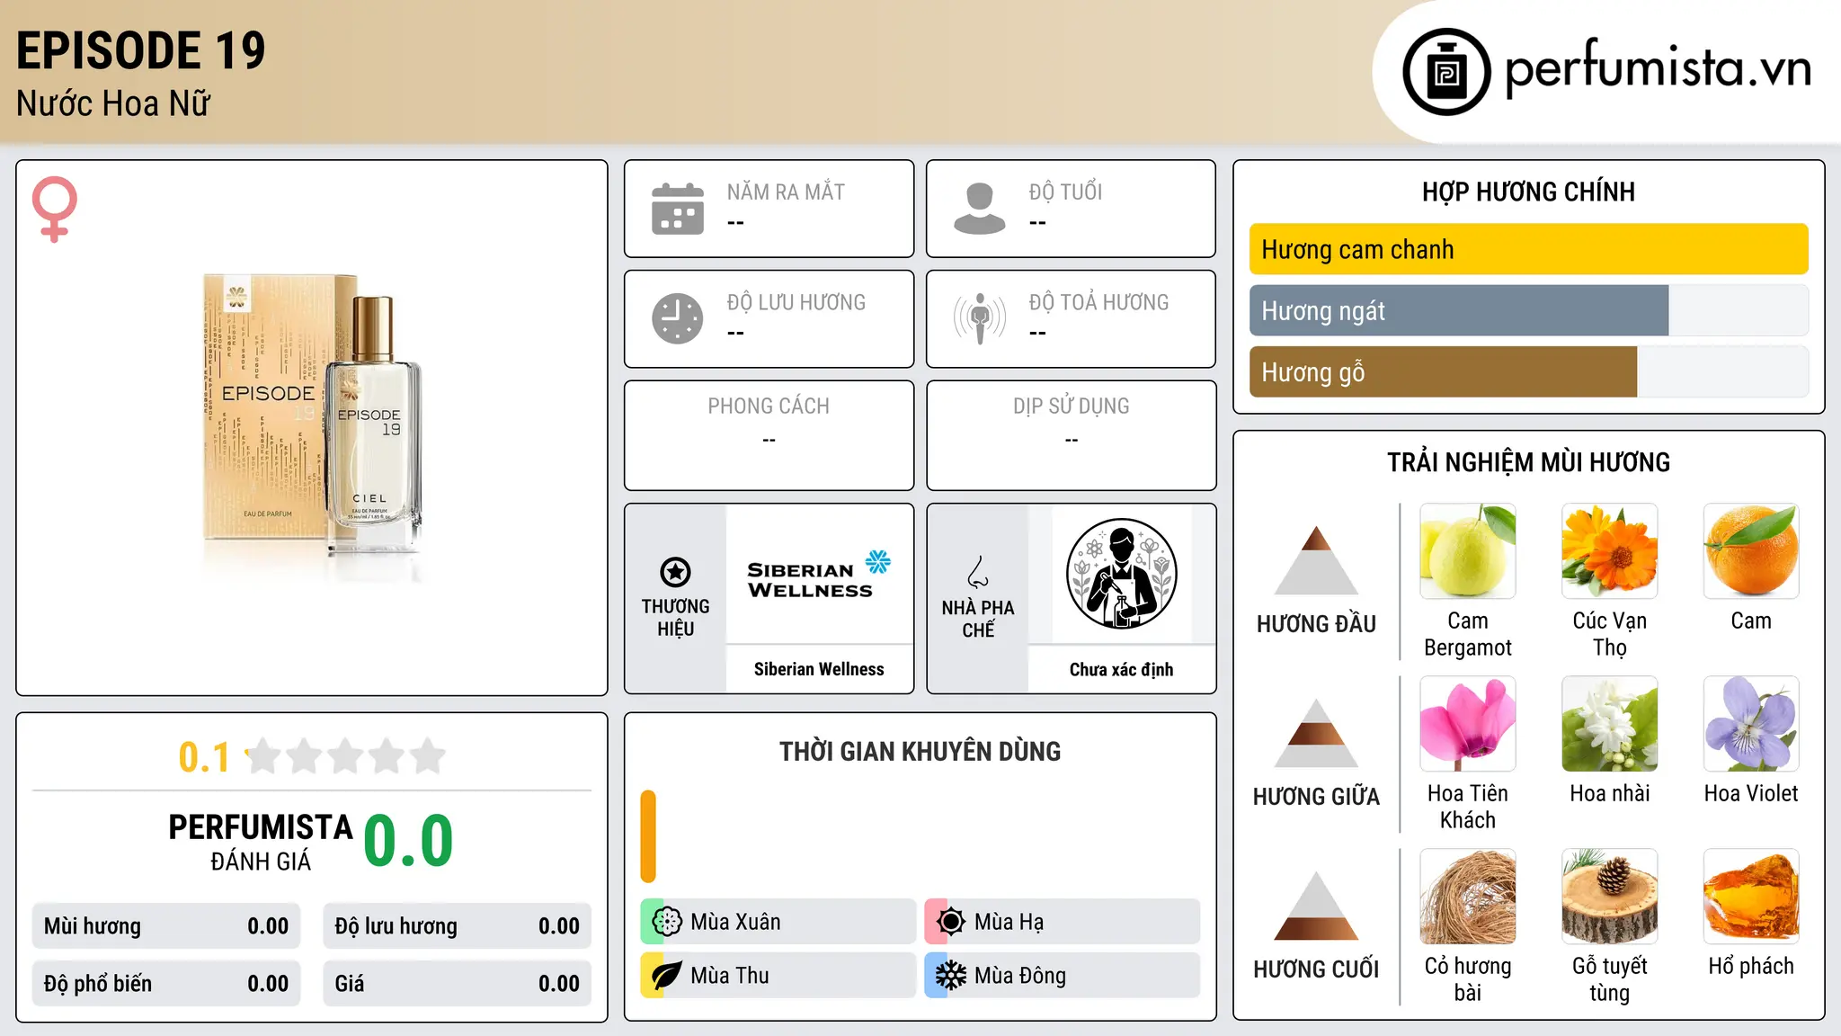Click the Trải Nghiệm Mùi Hương heading

1528,462
